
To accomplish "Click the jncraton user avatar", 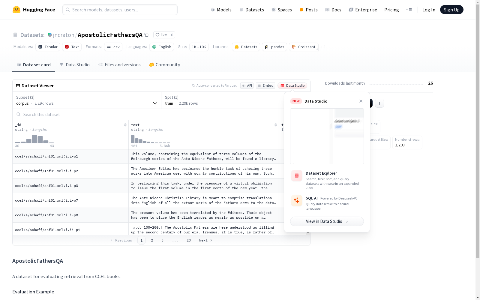I will tap(50, 35).
